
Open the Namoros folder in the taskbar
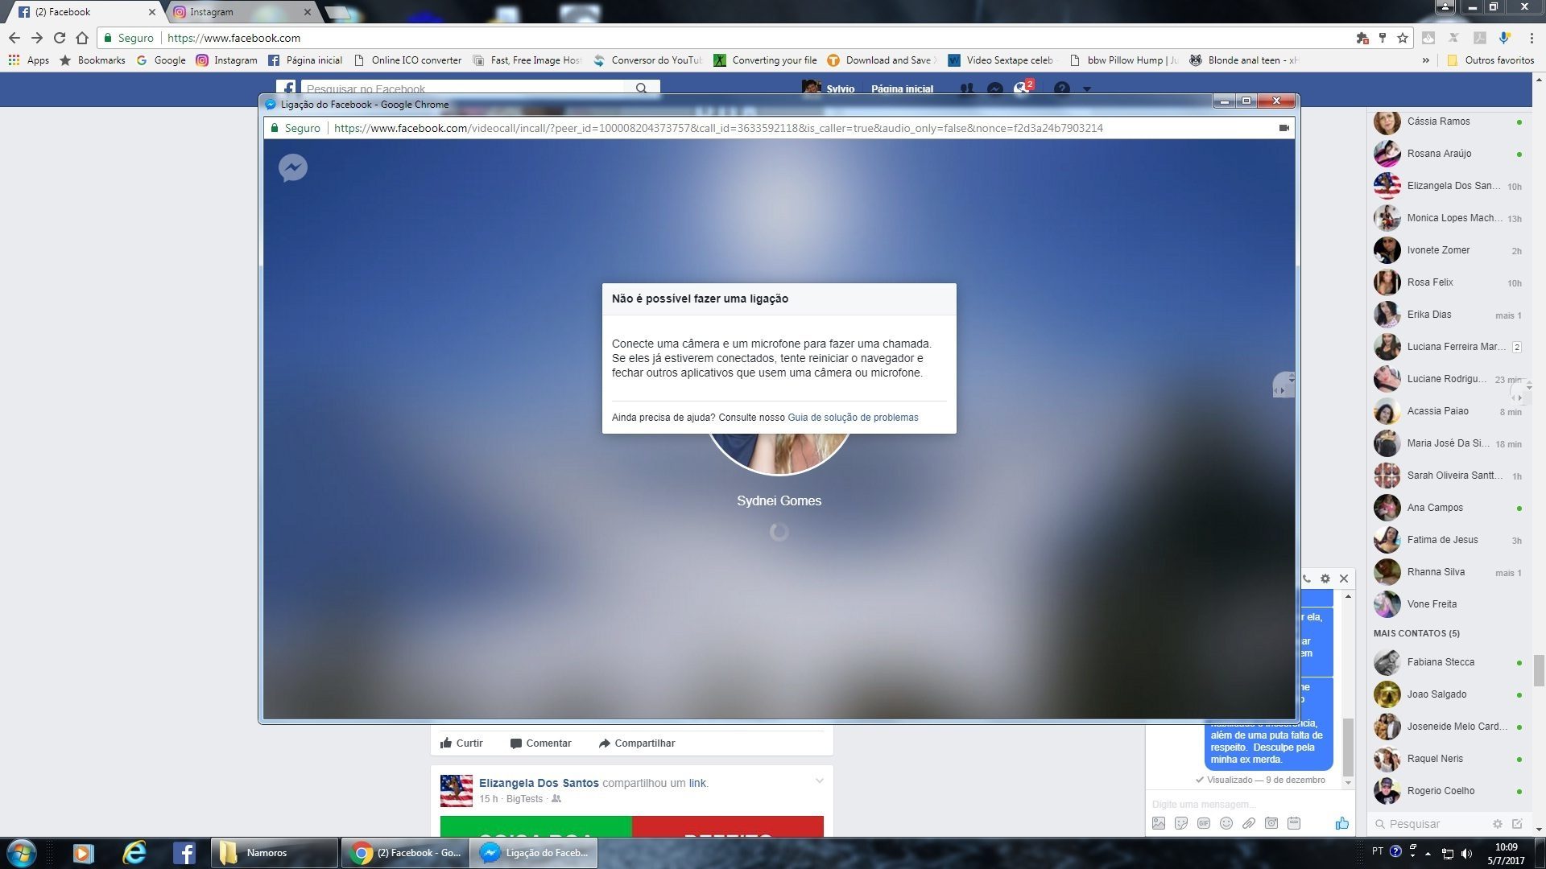[x=275, y=853]
